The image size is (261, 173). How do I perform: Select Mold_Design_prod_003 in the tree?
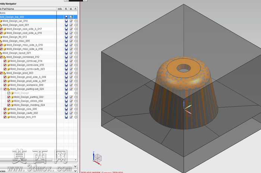[20, 73]
